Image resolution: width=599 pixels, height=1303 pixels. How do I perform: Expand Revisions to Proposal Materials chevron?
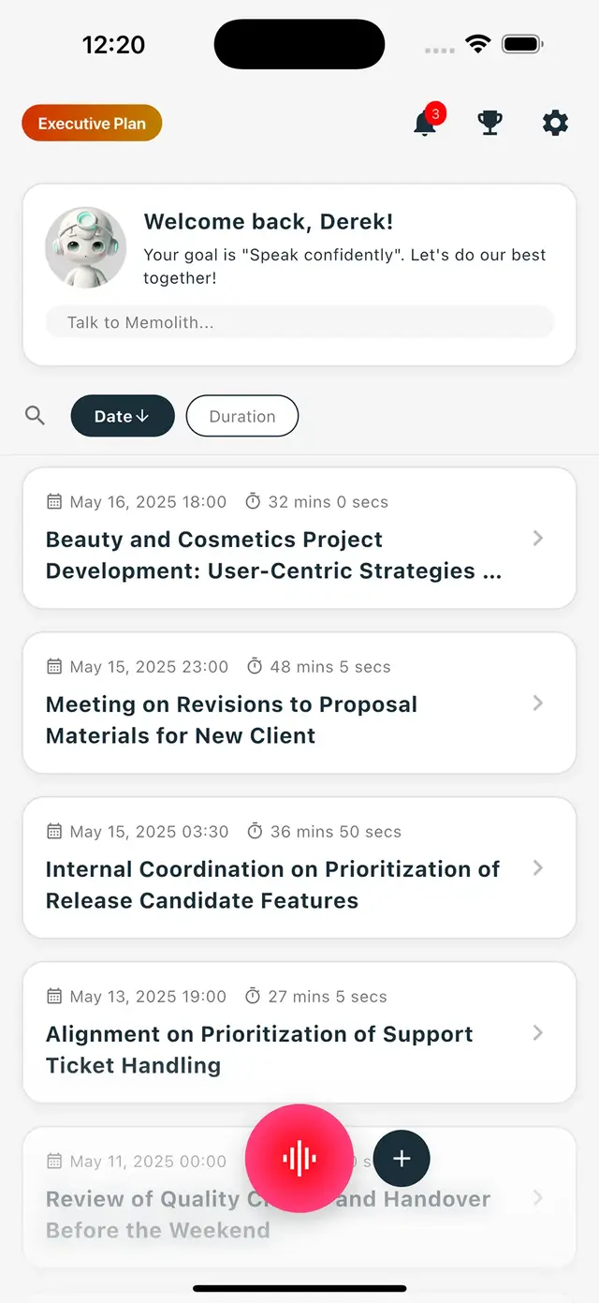538,703
